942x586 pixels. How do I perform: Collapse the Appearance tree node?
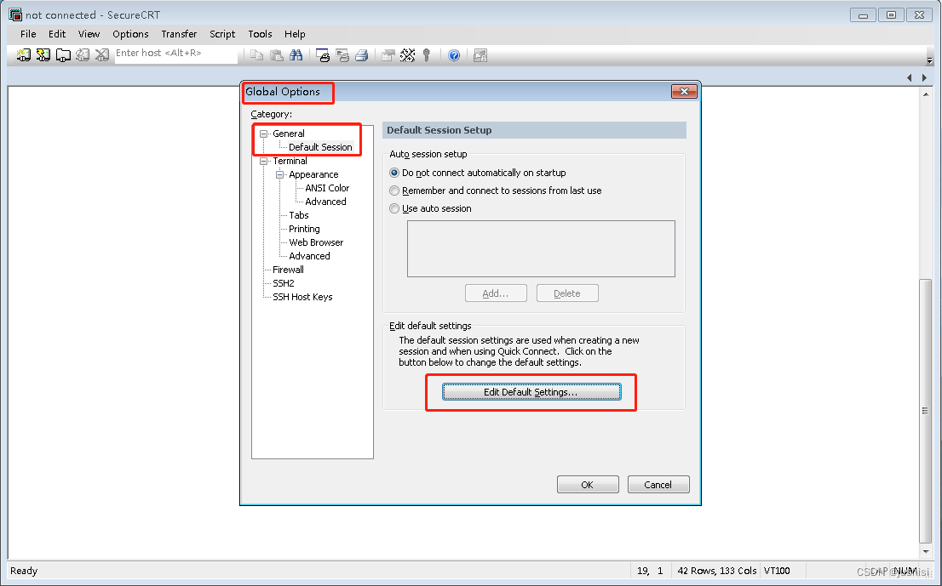pyautogui.click(x=279, y=174)
